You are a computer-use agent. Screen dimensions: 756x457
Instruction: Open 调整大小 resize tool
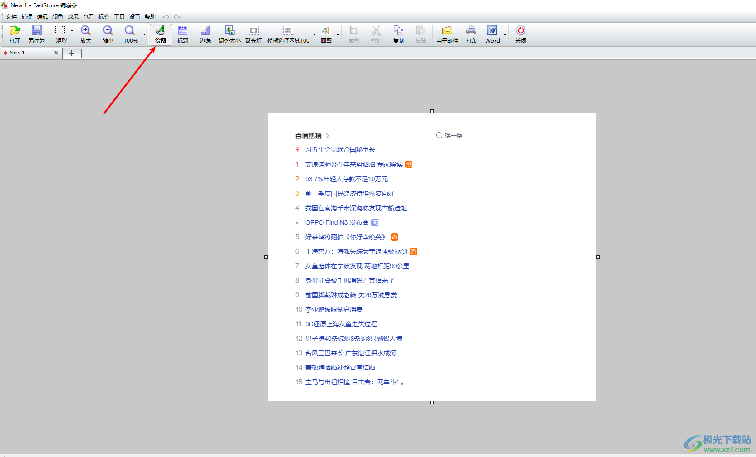[230, 34]
